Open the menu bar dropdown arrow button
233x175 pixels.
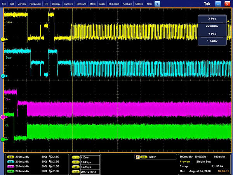pos(157,3)
